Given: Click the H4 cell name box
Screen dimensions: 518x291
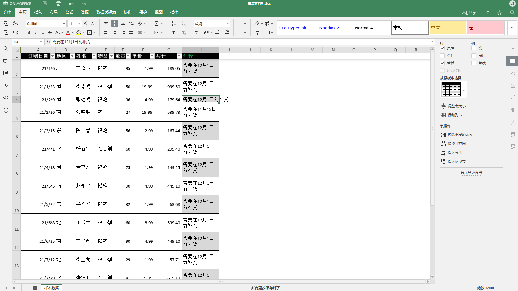Looking at the screenshot, I should [26, 42].
